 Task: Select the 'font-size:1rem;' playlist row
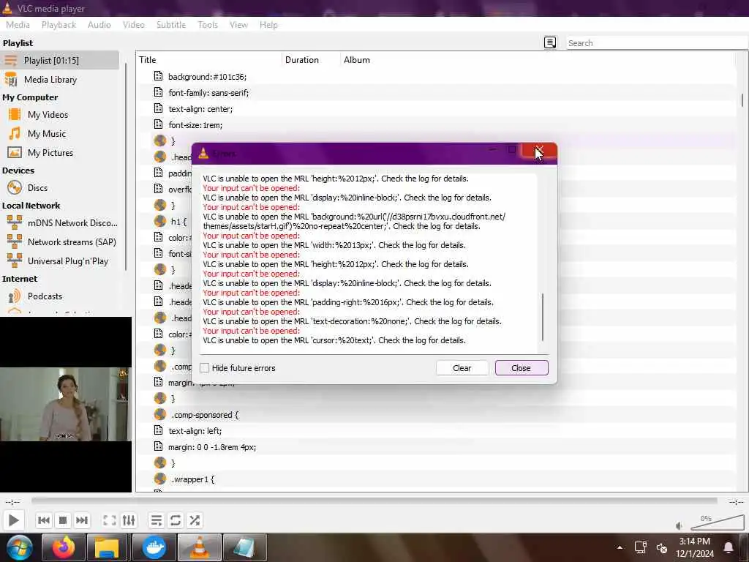tap(436, 125)
